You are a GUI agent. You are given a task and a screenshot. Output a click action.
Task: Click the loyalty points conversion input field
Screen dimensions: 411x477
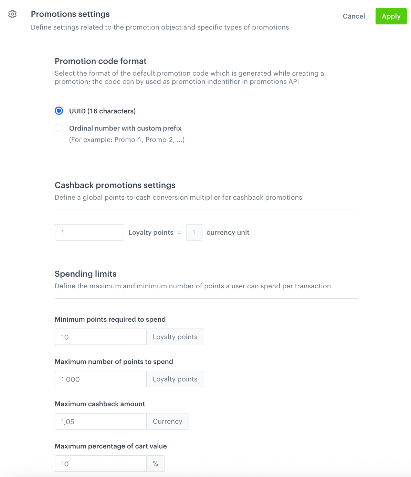click(89, 232)
